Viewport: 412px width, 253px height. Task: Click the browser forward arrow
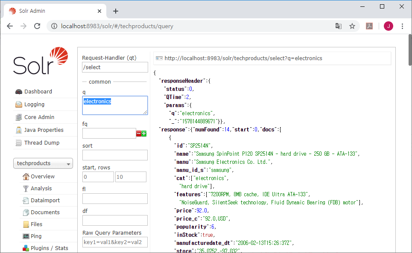pyautogui.click(x=23, y=26)
